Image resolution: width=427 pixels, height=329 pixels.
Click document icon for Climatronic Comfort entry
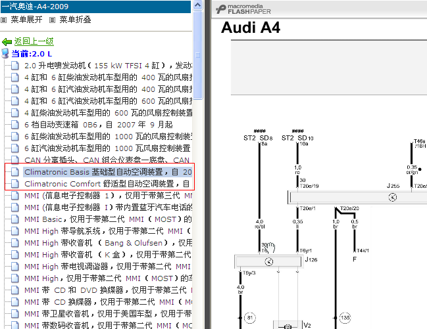point(15,184)
